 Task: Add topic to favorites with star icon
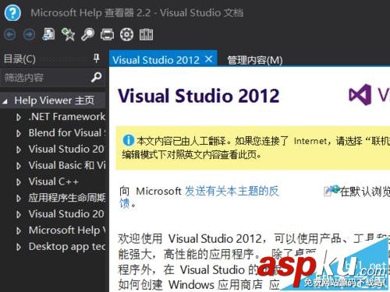tap(68, 34)
